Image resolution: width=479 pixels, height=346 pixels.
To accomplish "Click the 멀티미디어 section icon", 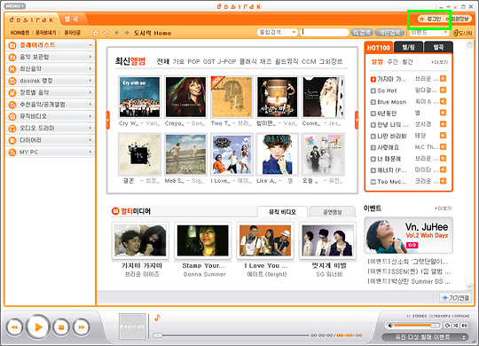I will coord(115,211).
